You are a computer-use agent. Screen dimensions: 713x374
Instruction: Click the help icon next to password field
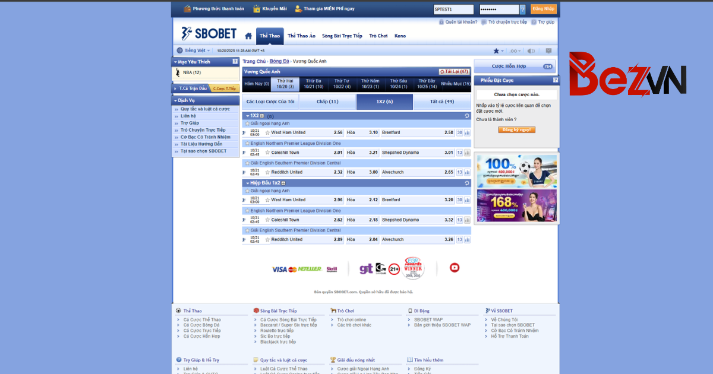tap(523, 9)
